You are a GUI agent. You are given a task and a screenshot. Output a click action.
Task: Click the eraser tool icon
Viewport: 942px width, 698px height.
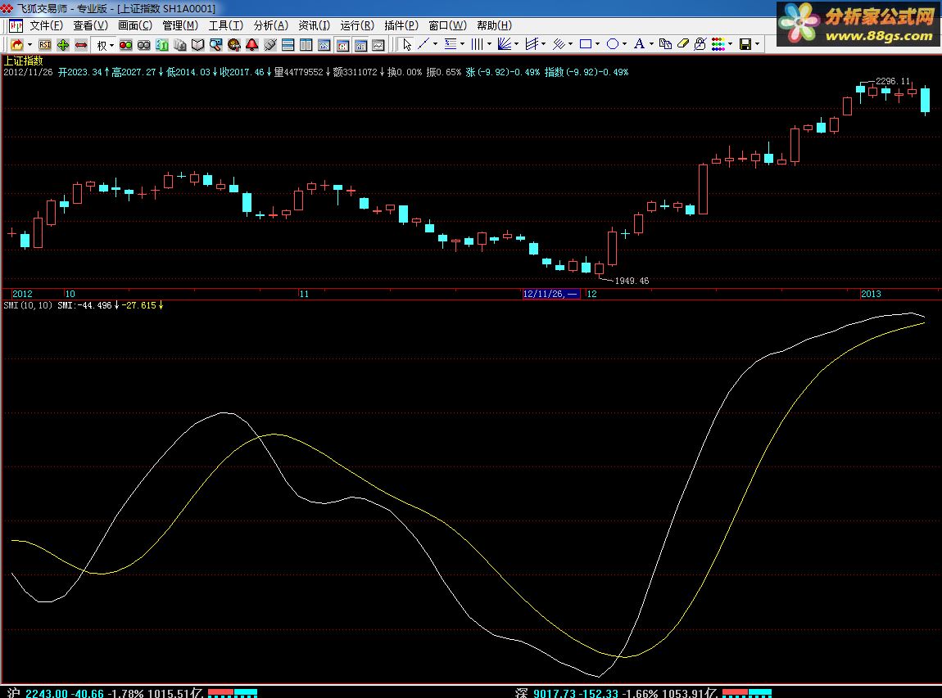(682, 44)
